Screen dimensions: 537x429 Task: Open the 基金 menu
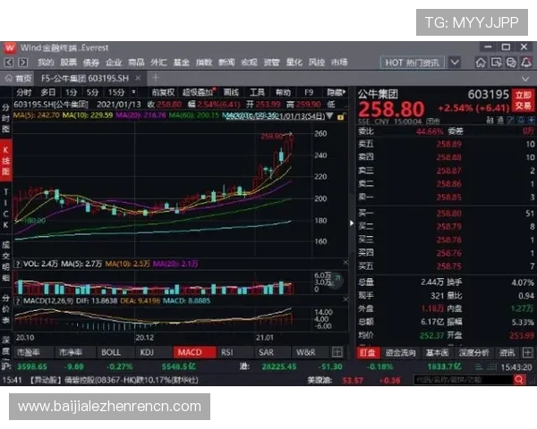182,63
